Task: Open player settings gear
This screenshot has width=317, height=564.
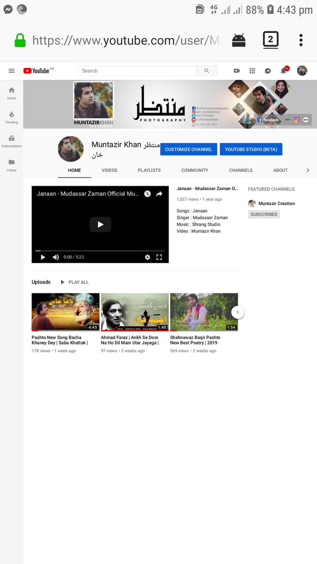Action: click(147, 257)
